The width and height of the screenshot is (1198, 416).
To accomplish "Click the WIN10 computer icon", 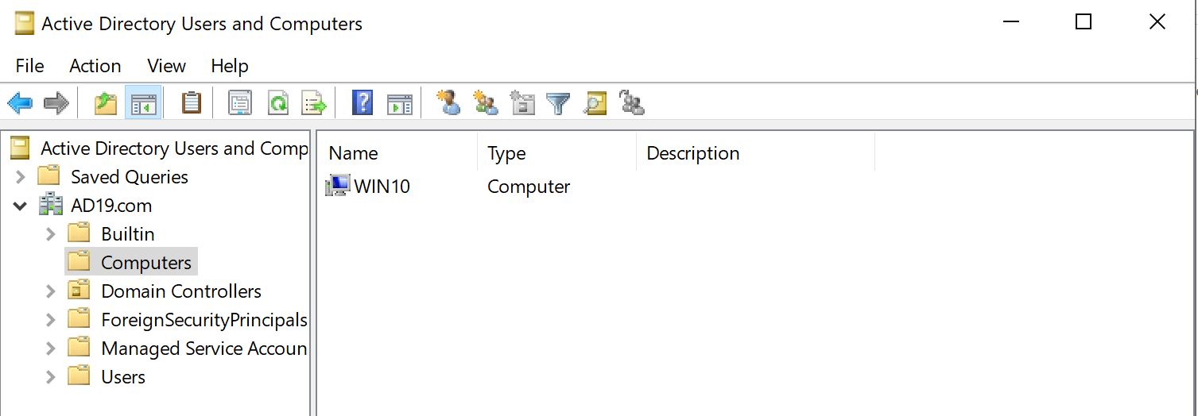I will pyautogui.click(x=338, y=187).
